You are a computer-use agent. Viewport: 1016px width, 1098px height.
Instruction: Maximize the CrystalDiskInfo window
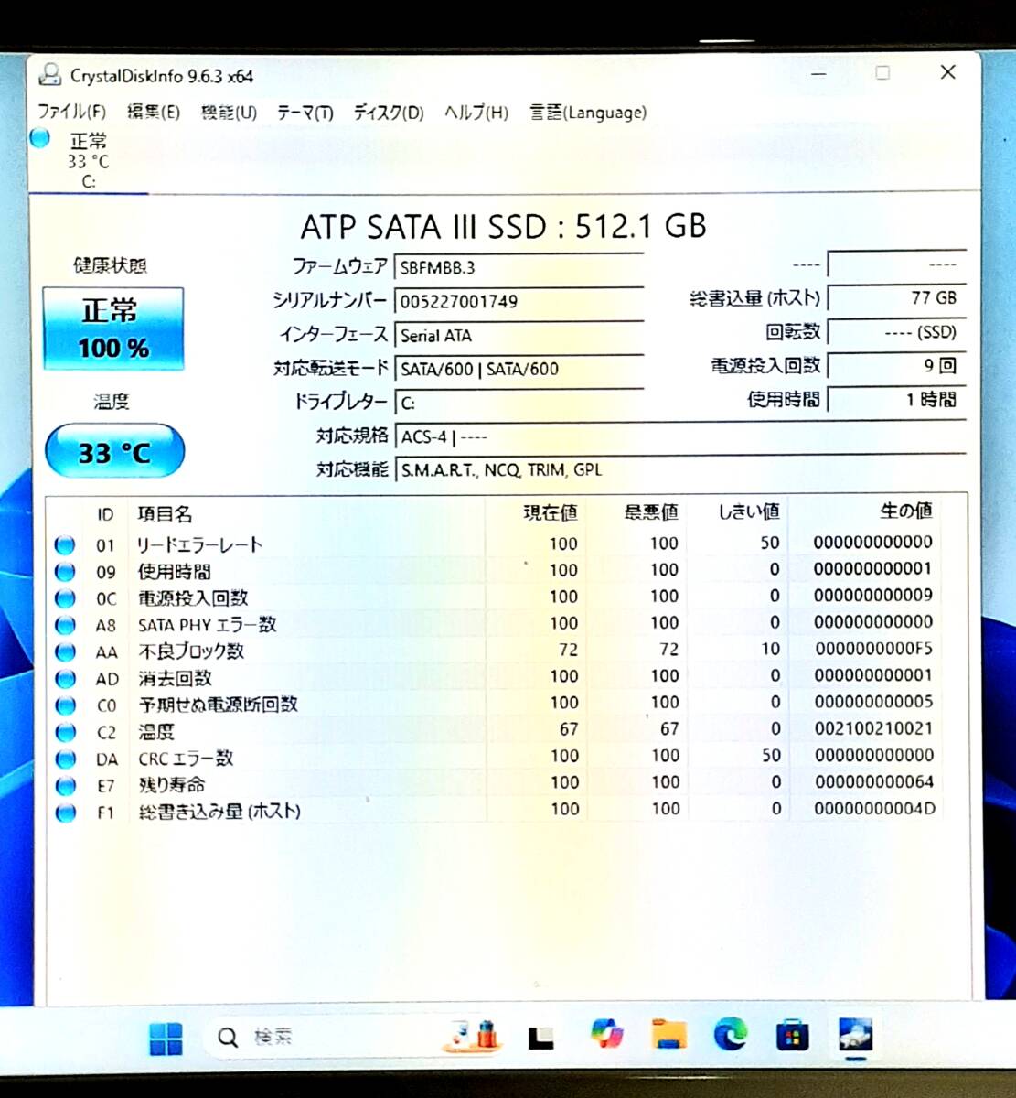point(882,72)
